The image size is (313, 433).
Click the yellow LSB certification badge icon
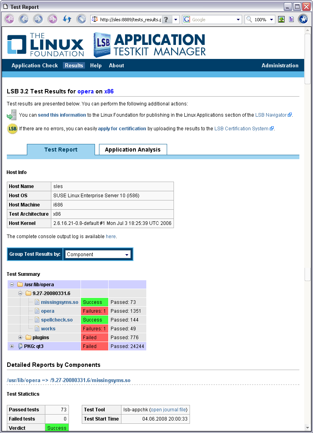pos(12,129)
